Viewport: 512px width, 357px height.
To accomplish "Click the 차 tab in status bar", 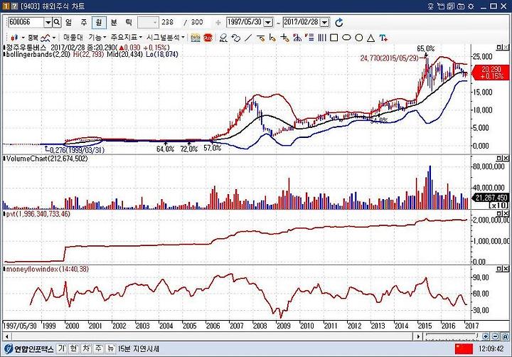I will point(86,348).
